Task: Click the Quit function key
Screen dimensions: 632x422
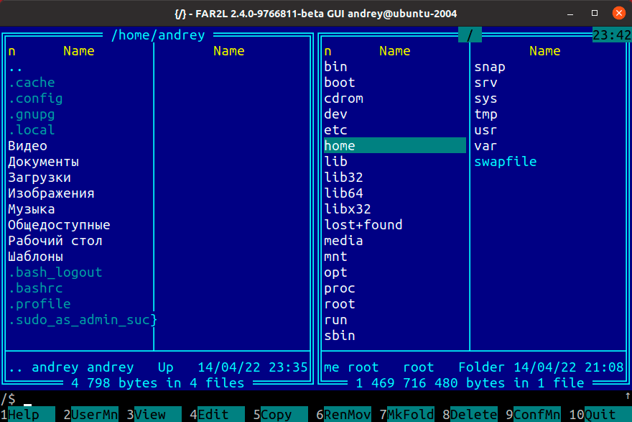Action: coord(600,415)
